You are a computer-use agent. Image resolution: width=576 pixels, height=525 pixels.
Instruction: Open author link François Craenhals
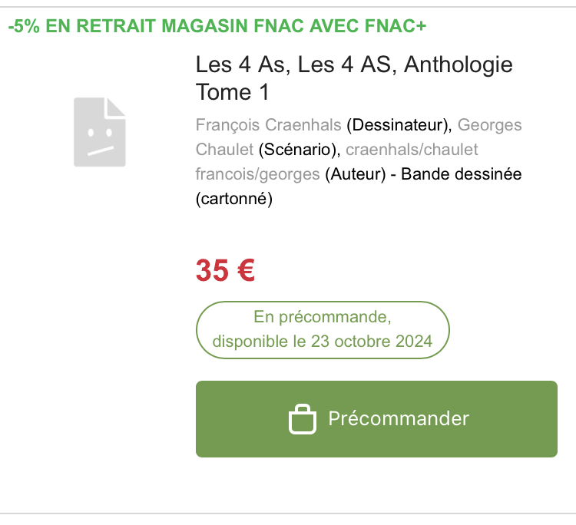click(x=269, y=124)
